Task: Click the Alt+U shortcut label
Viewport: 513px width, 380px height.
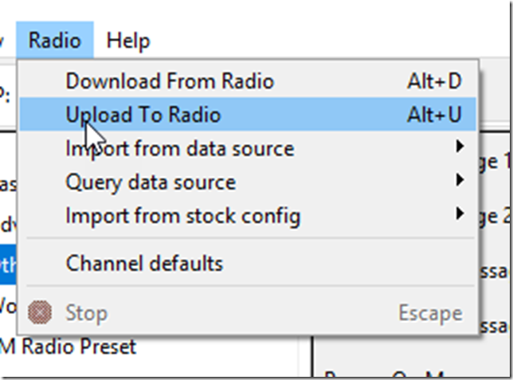Action: point(433,114)
